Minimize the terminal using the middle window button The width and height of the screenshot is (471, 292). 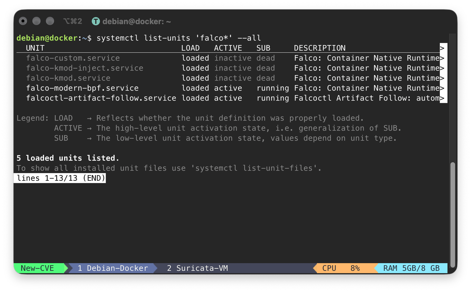[x=37, y=21]
